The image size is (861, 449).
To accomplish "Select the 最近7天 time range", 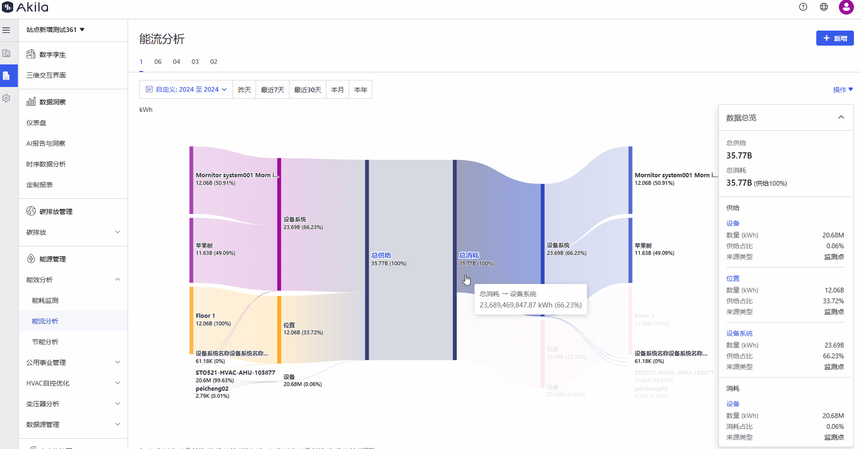I will click(273, 90).
